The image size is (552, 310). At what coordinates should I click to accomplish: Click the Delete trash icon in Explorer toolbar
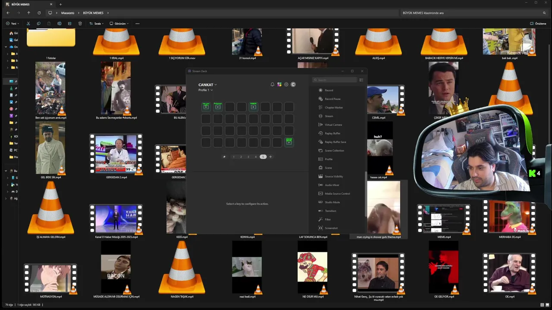[80, 24]
